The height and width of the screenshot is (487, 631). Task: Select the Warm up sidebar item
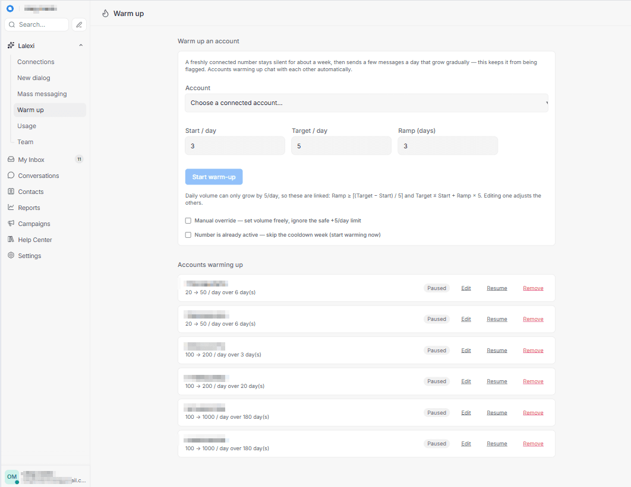pos(50,110)
